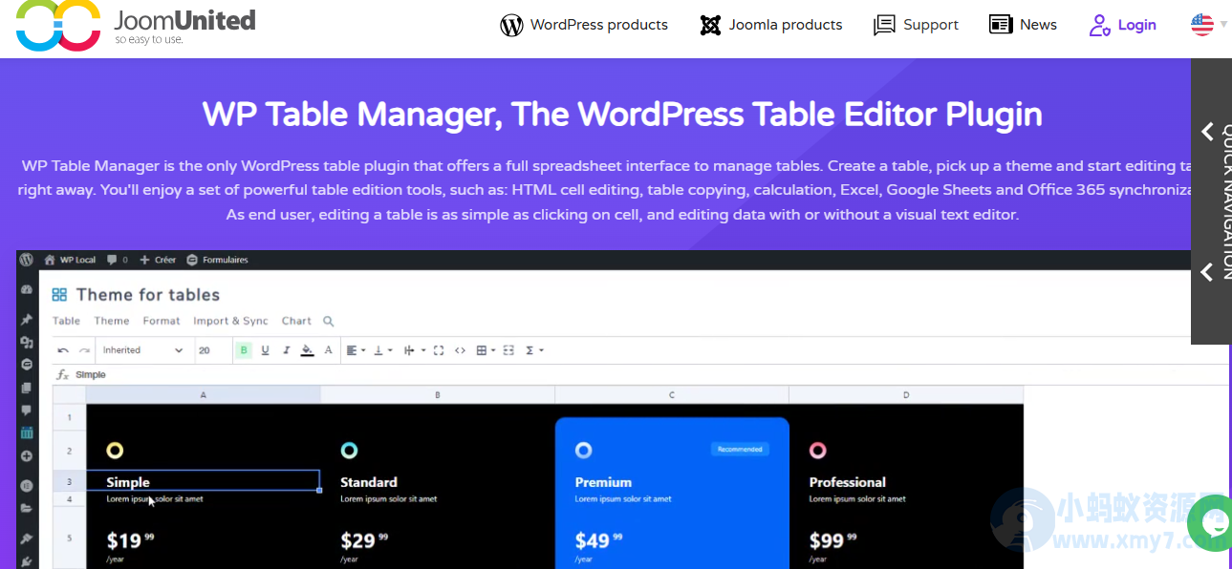Expand the upper Quick Navigation chevron

point(1207,132)
